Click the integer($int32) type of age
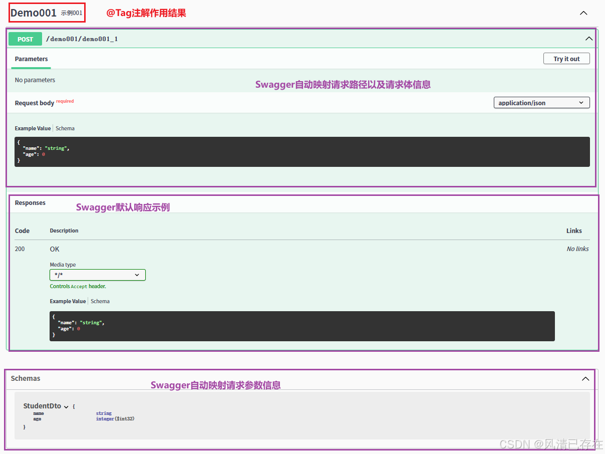The width and height of the screenshot is (605, 454). point(115,419)
